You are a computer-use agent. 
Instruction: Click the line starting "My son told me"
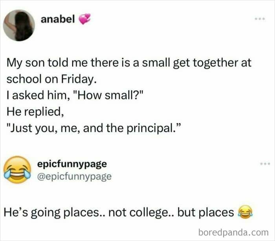tap(129, 63)
